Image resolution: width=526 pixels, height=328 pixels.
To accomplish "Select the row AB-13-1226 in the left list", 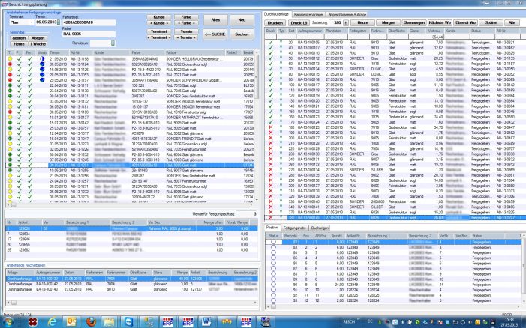I will [x=130, y=149].
